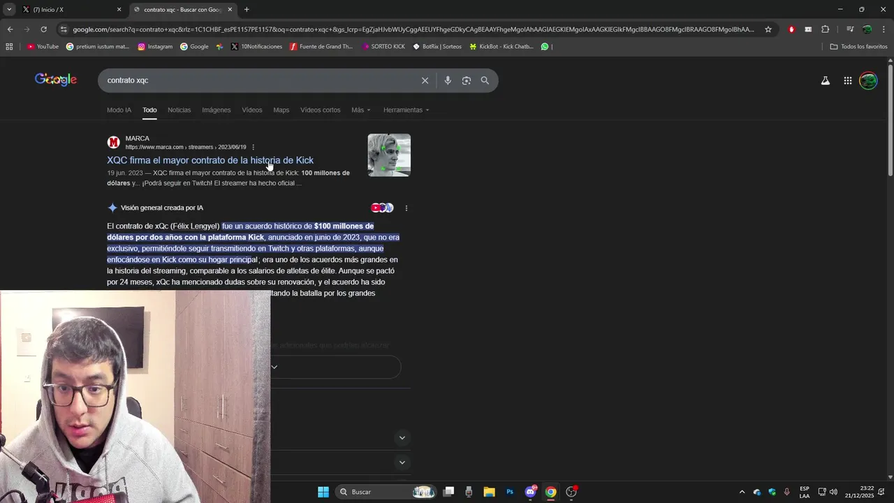This screenshot has width=894, height=503.
Task: Open the Windows Start menu
Action: tap(323, 492)
